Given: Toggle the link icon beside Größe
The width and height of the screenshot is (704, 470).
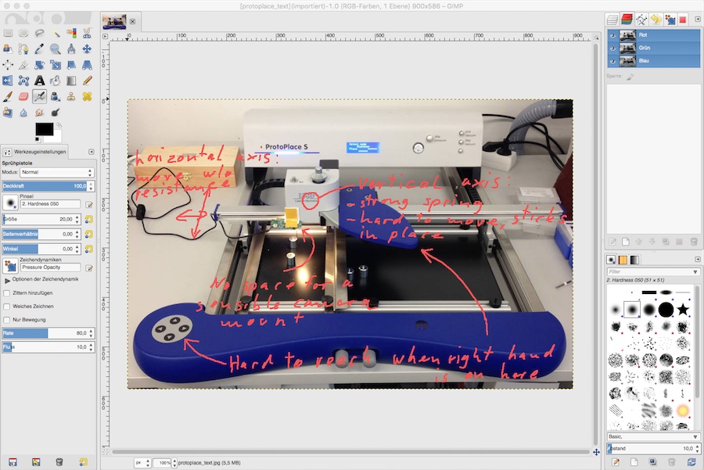Looking at the screenshot, I should (89, 219).
